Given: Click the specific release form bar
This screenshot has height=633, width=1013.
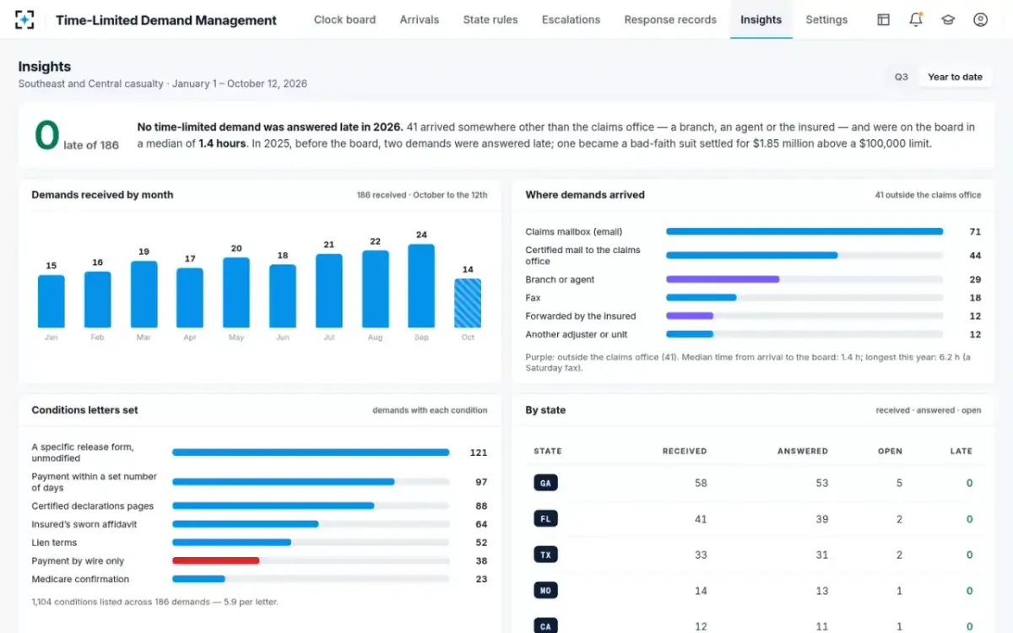Looking at the screenshot, I should pos(311,452).
